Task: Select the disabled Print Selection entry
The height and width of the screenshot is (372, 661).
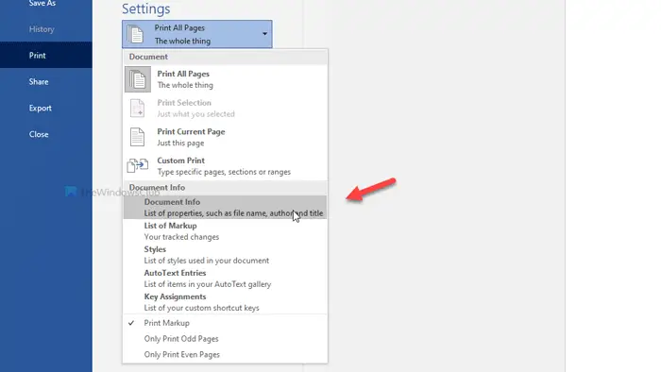Action: (225, 109)
